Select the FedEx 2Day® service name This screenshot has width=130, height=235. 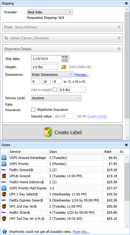click(20, 212)
